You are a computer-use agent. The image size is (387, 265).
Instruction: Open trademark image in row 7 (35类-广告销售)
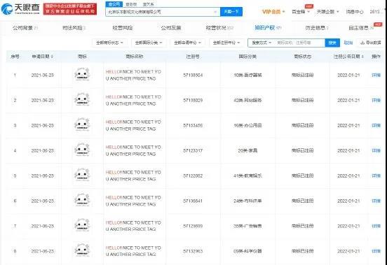[82, 225]
